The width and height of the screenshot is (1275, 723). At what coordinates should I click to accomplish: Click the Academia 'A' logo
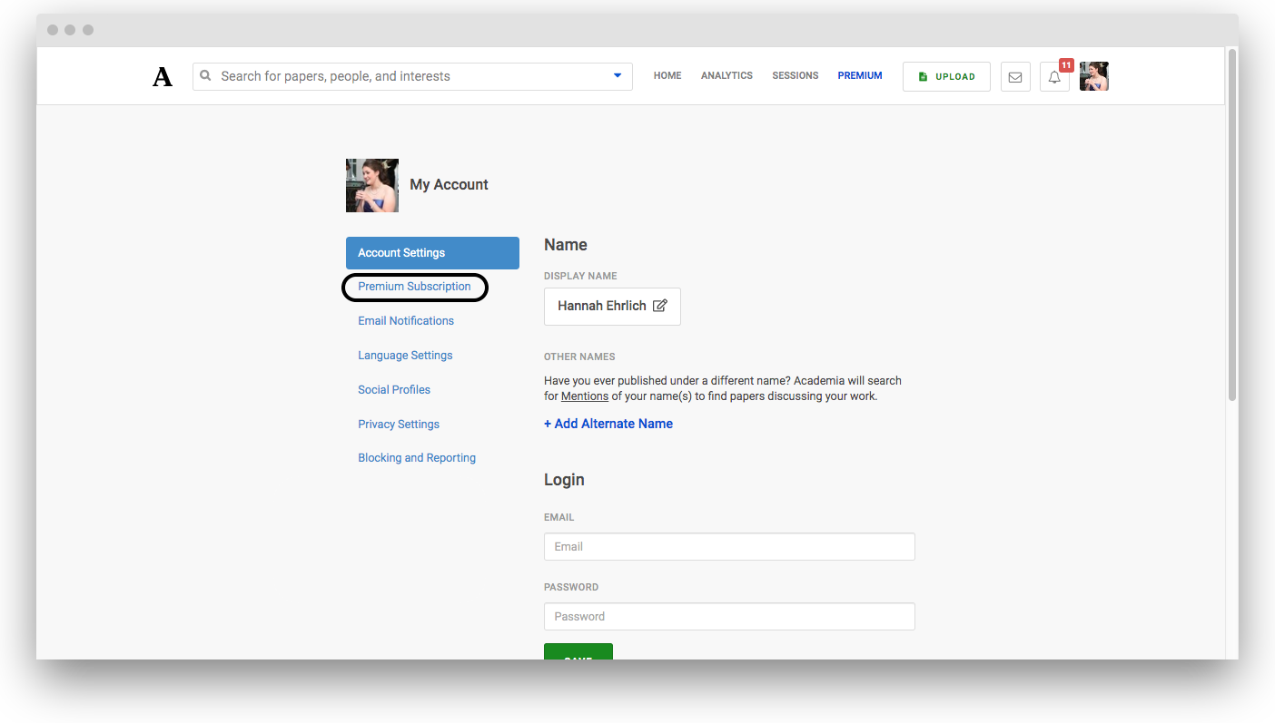tap(163, 77)
